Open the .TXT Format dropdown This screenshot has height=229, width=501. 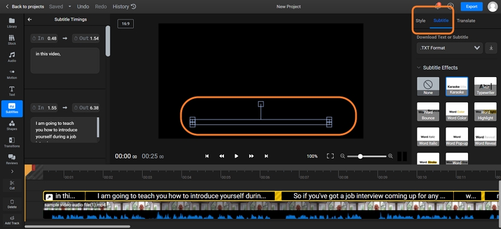click(450, 48)
